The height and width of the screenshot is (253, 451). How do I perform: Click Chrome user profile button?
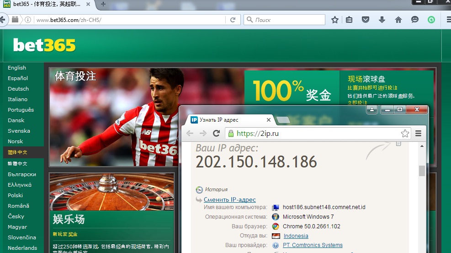click(x=372, y=109)
